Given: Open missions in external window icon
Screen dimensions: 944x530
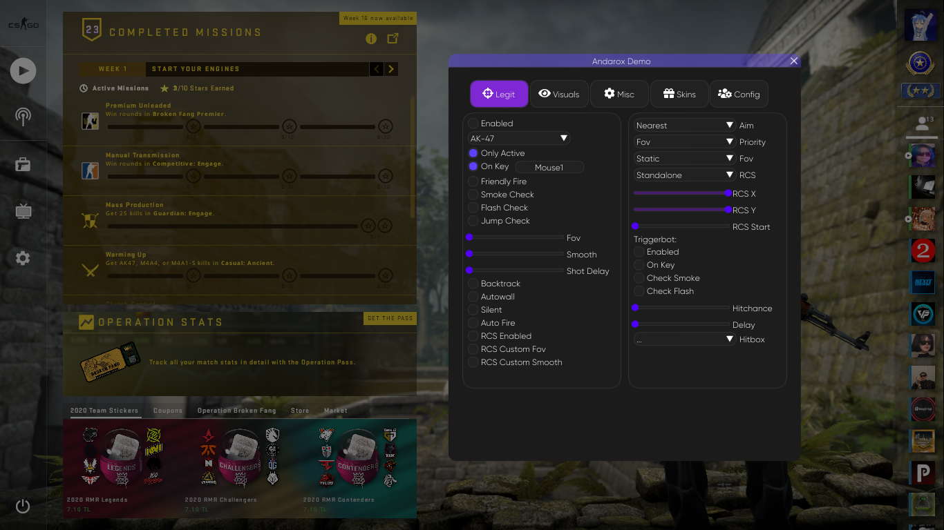Looking at the screenshot, I should tap(393, 39).
